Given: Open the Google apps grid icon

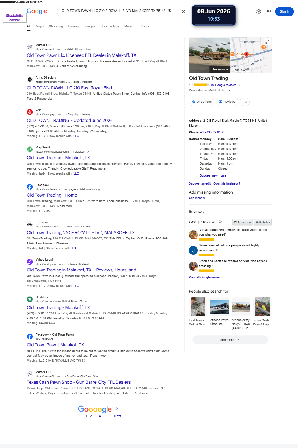Looking at the screenshot, I should (269, 11).
